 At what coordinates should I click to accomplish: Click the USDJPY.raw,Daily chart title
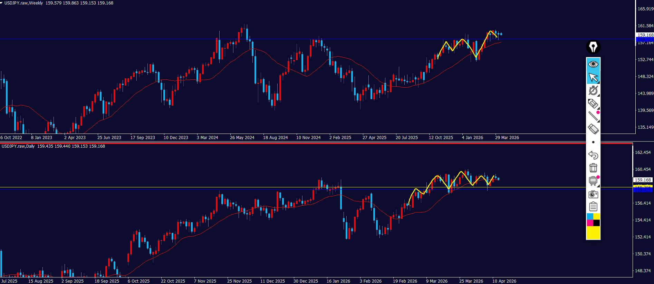18,146
